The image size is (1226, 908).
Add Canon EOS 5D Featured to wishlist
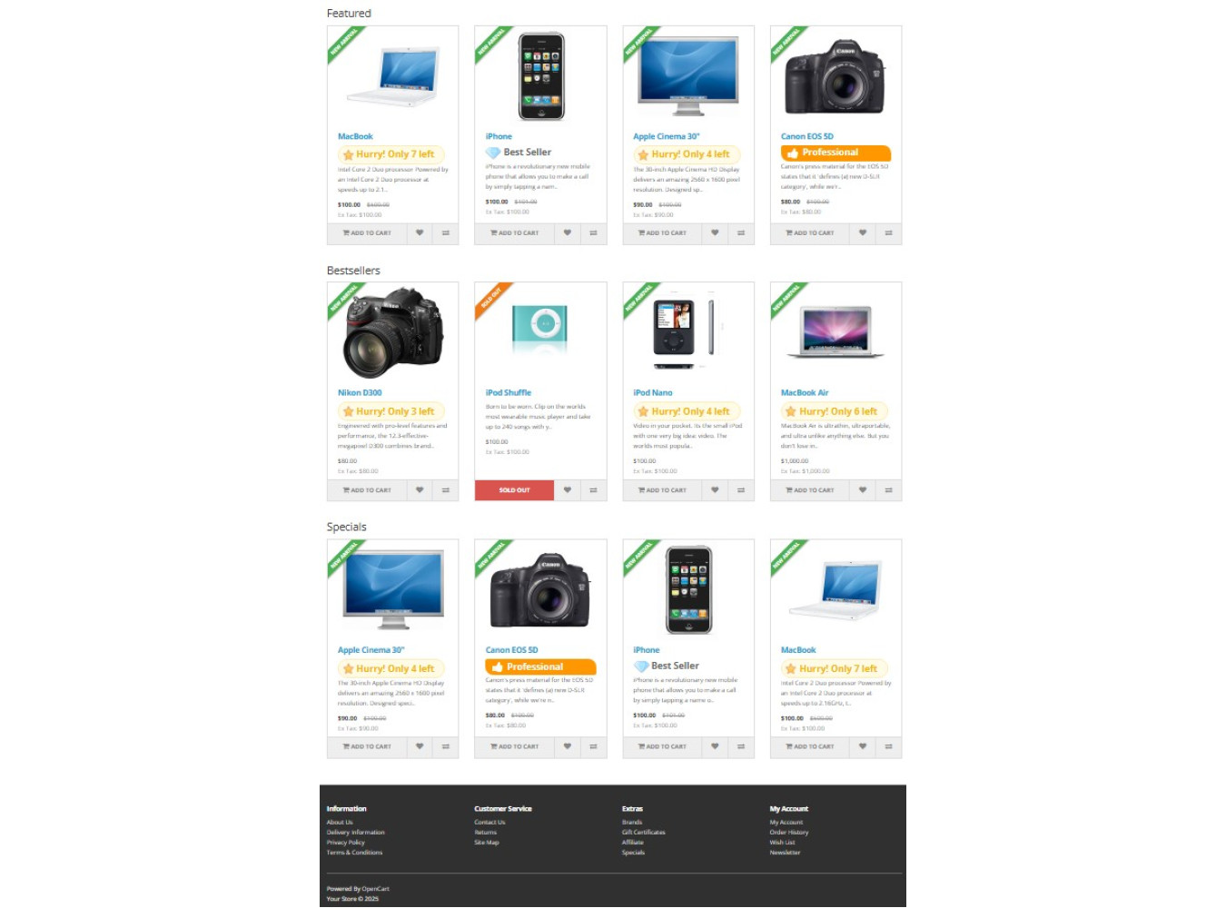863,233
